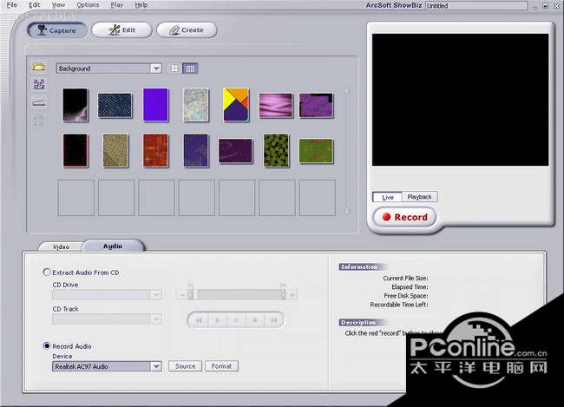This screenshot has width=564, height=407.
Task: Switch to small grid thumbnail view
Action: point(190,69)
